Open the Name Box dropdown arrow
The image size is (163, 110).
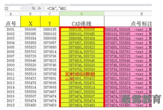21,8
